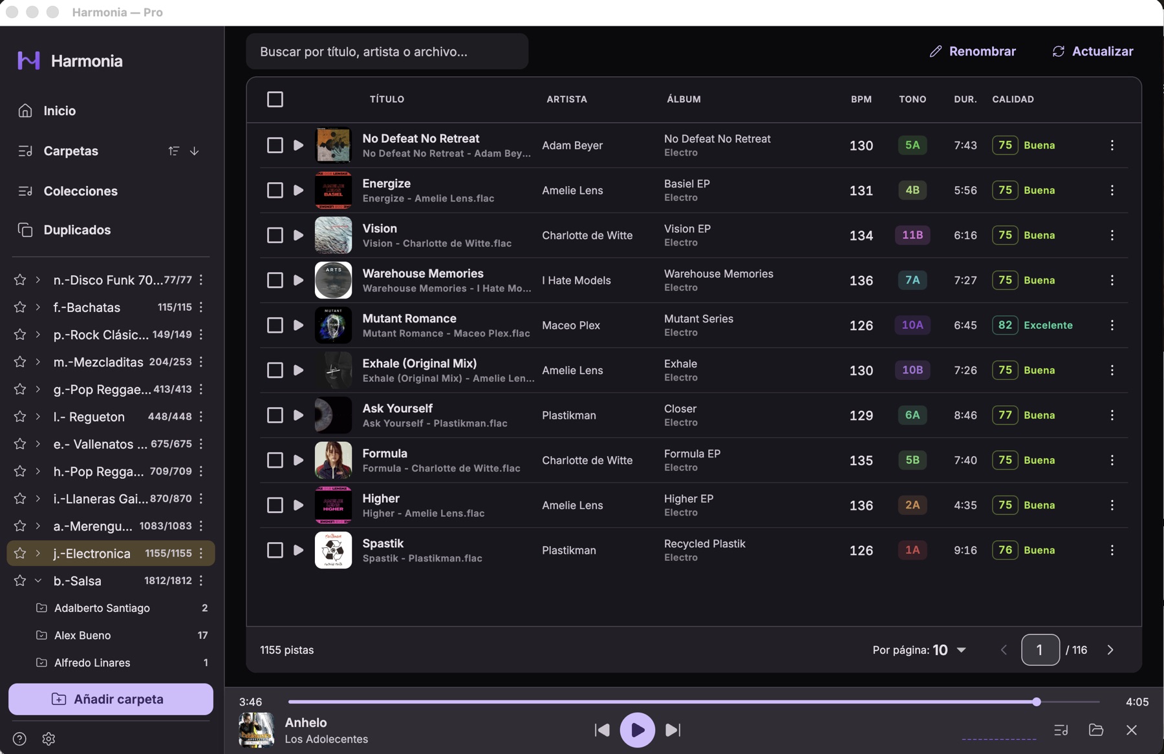1164x754 pixels.
Task: Expand the j.-Electronica folder chevron
Action: click(x=38, y=553)
